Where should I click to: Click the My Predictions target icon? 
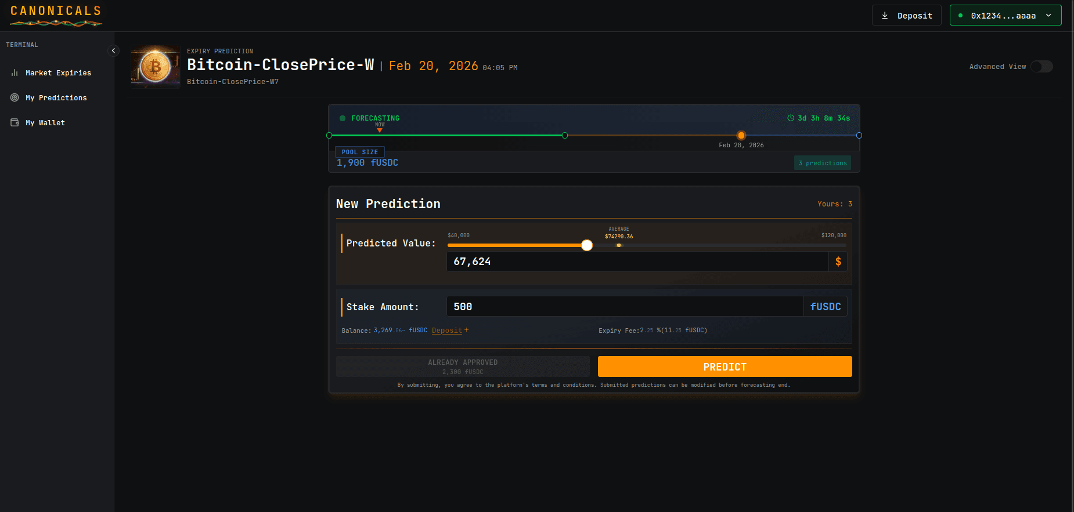[15, 98]
